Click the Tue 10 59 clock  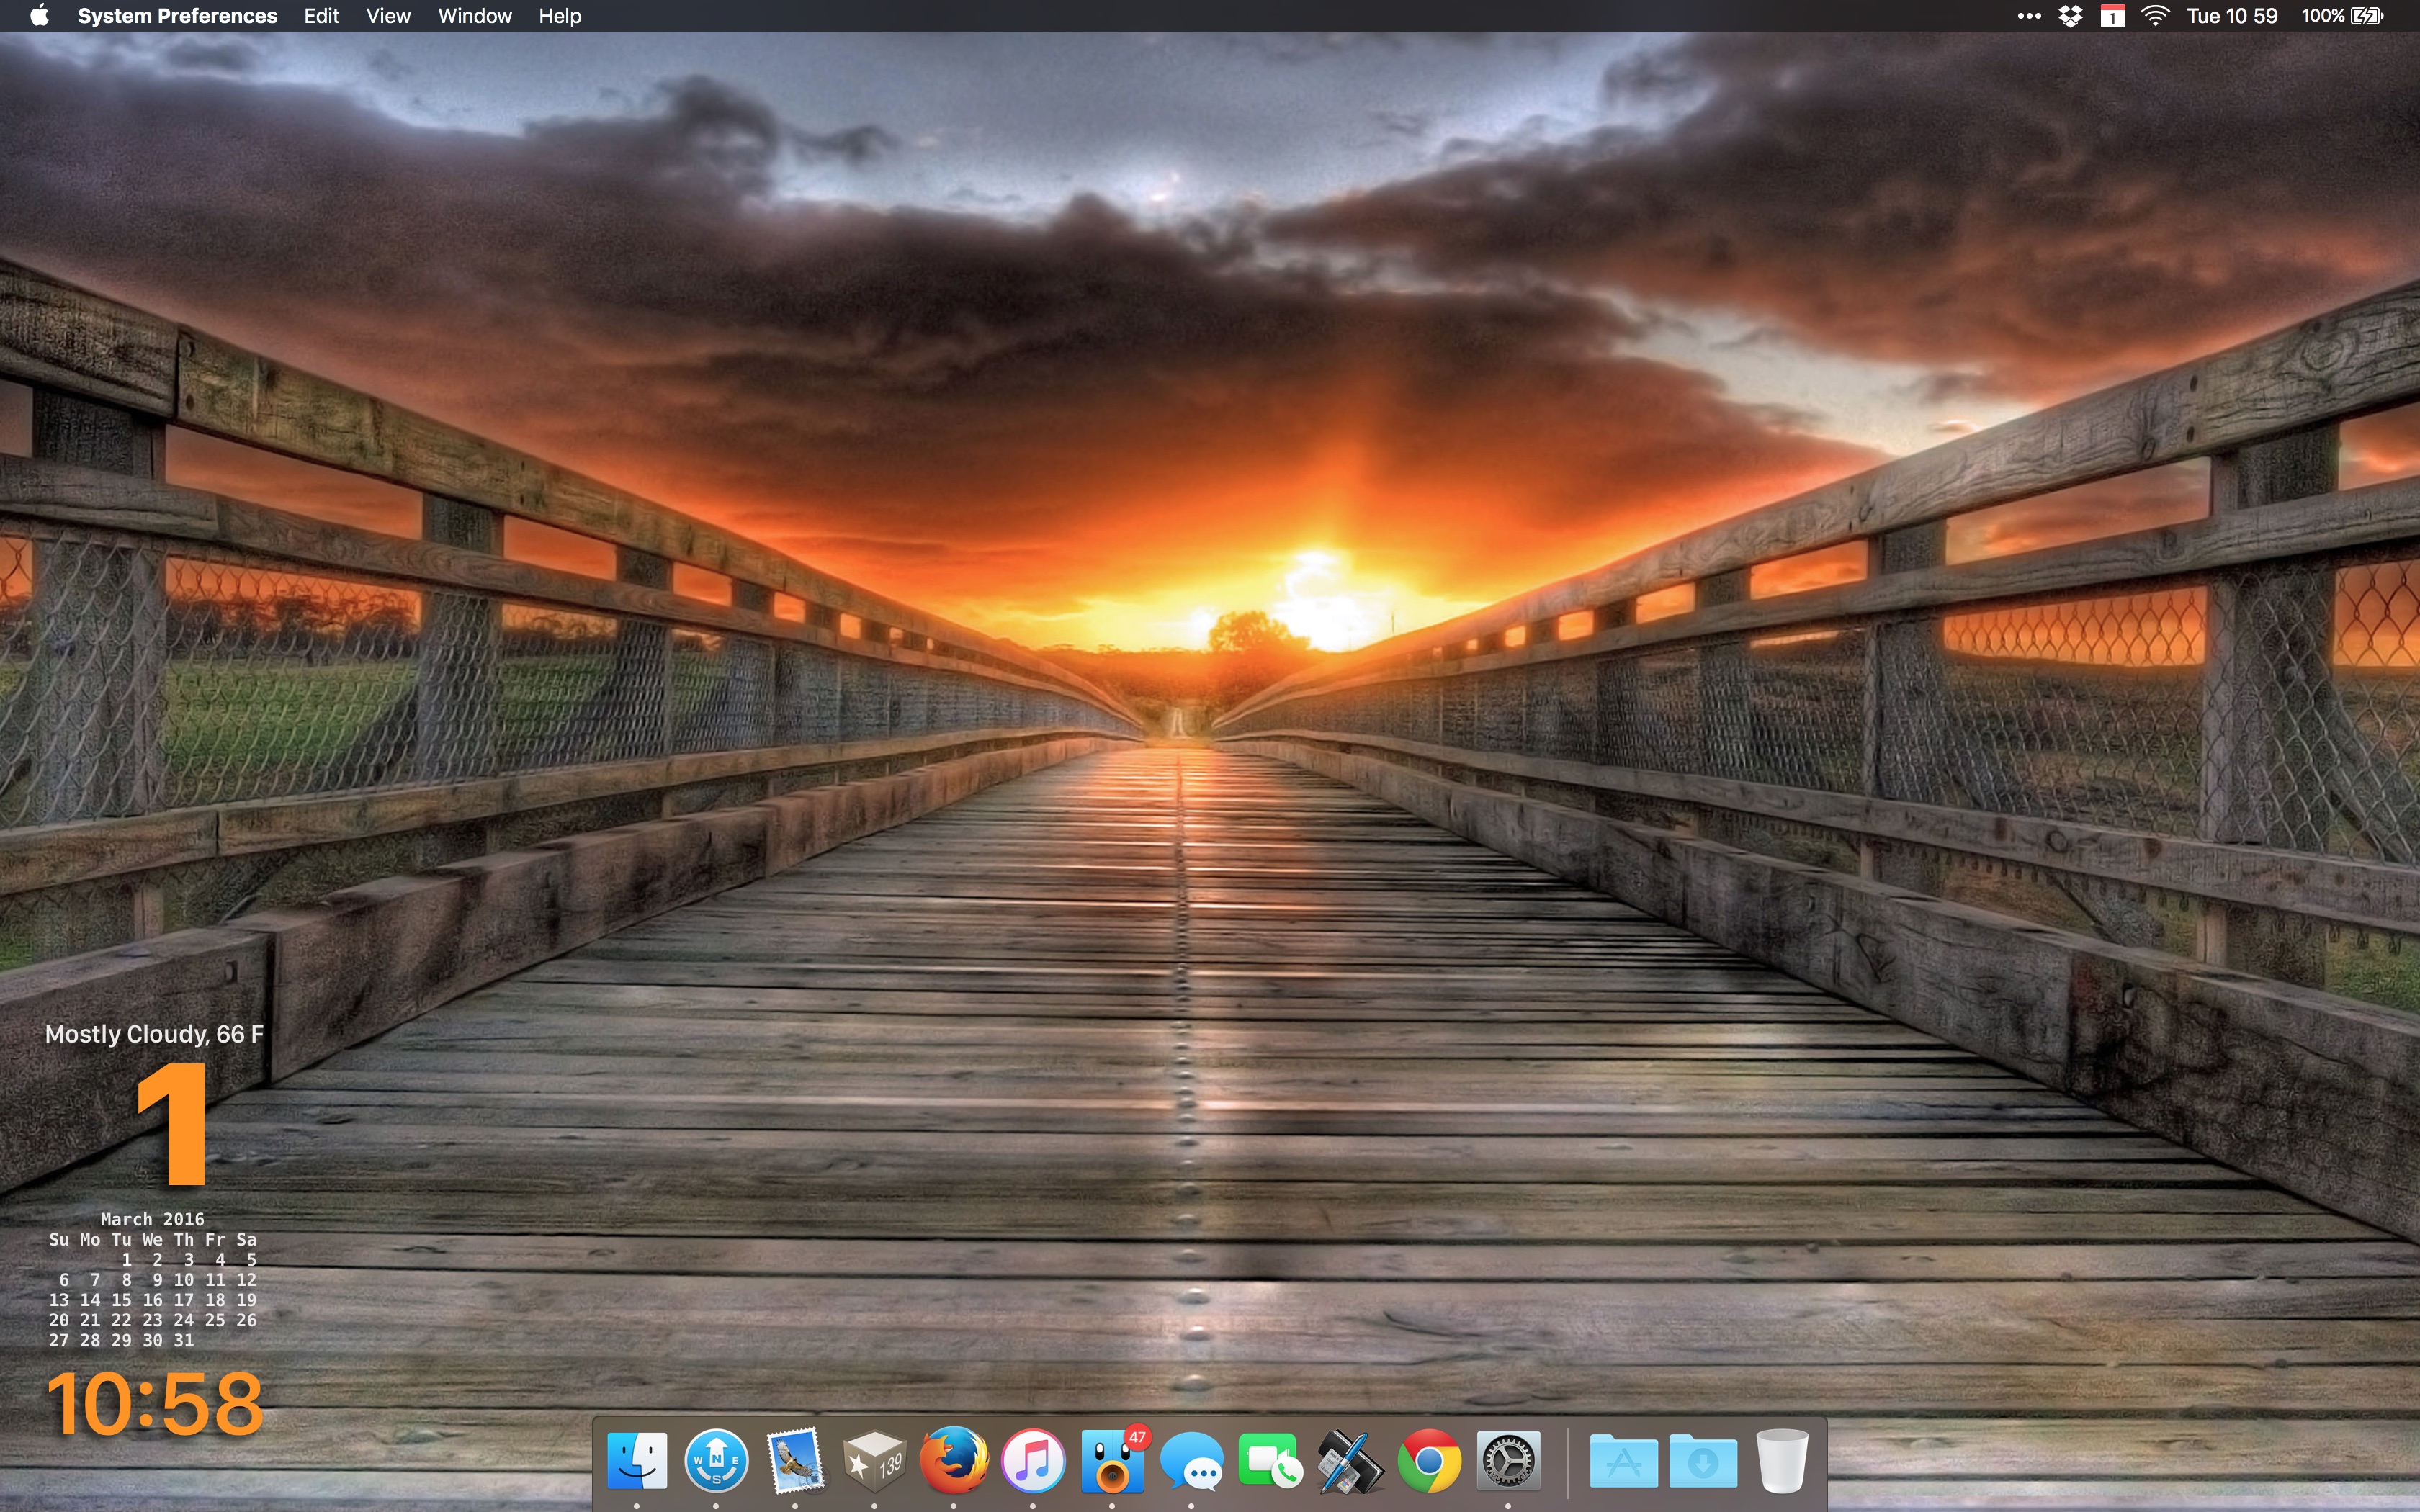coord(2231,16)
